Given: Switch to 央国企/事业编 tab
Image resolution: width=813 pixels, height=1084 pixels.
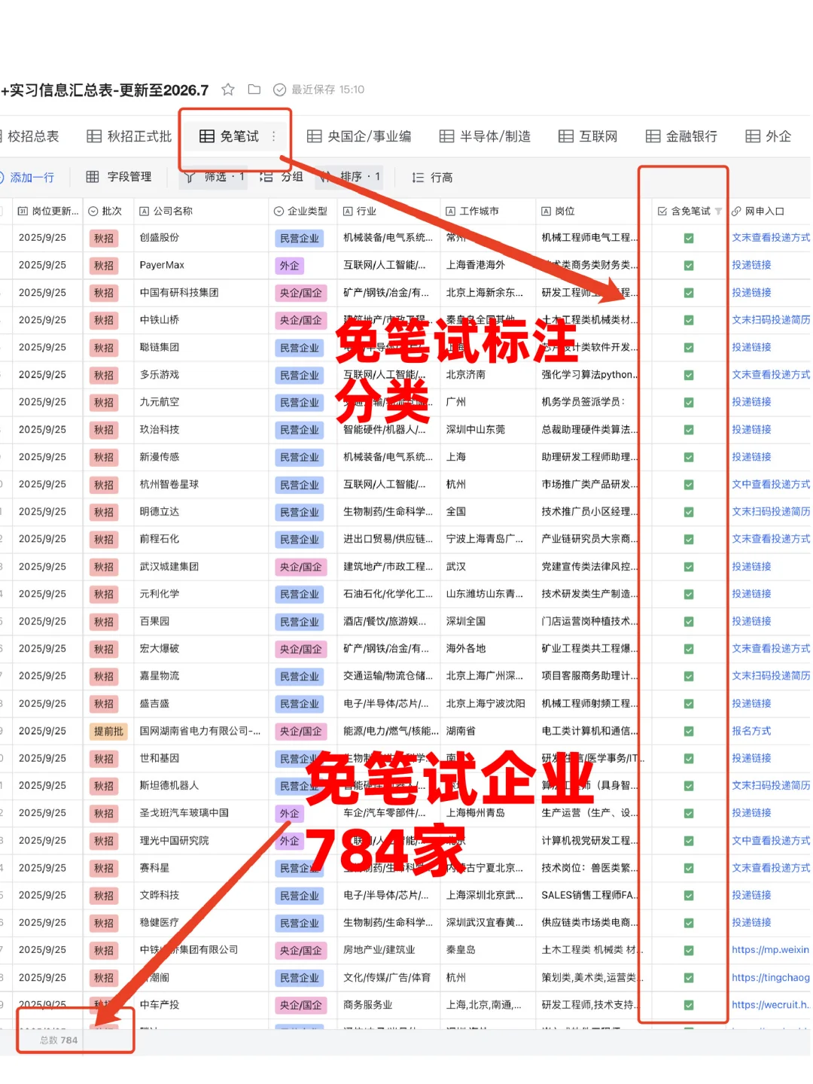Looking at the screenshot, I should coord(359,136).
